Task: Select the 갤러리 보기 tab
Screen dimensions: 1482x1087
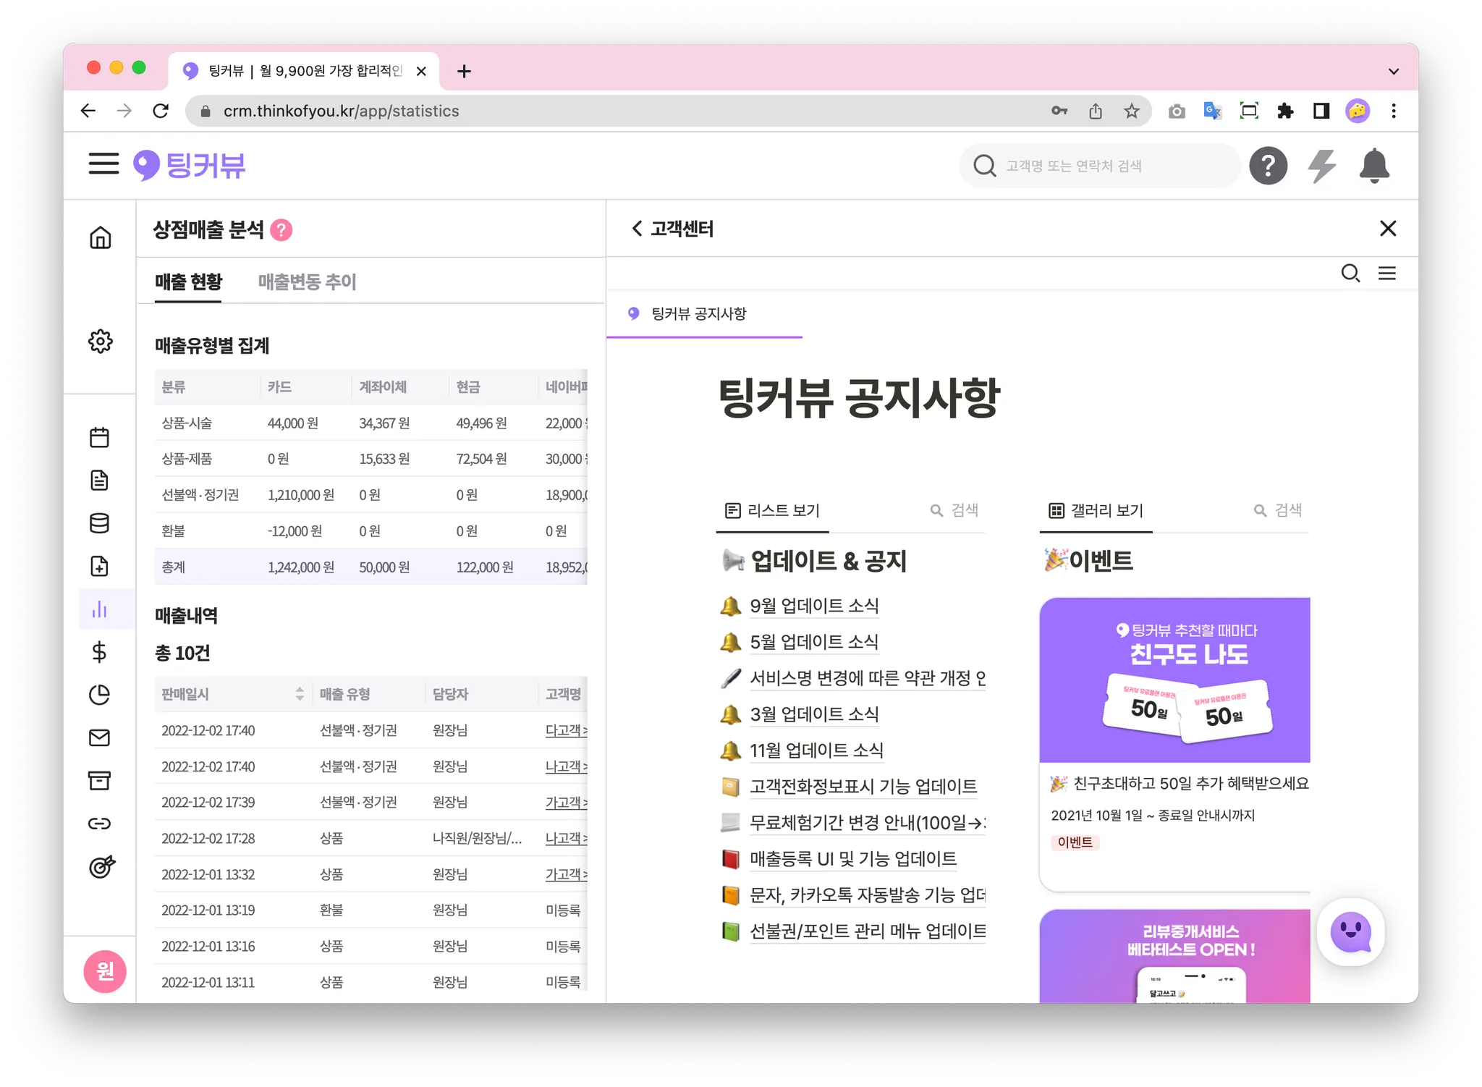Action: [x=1096, y=511]
